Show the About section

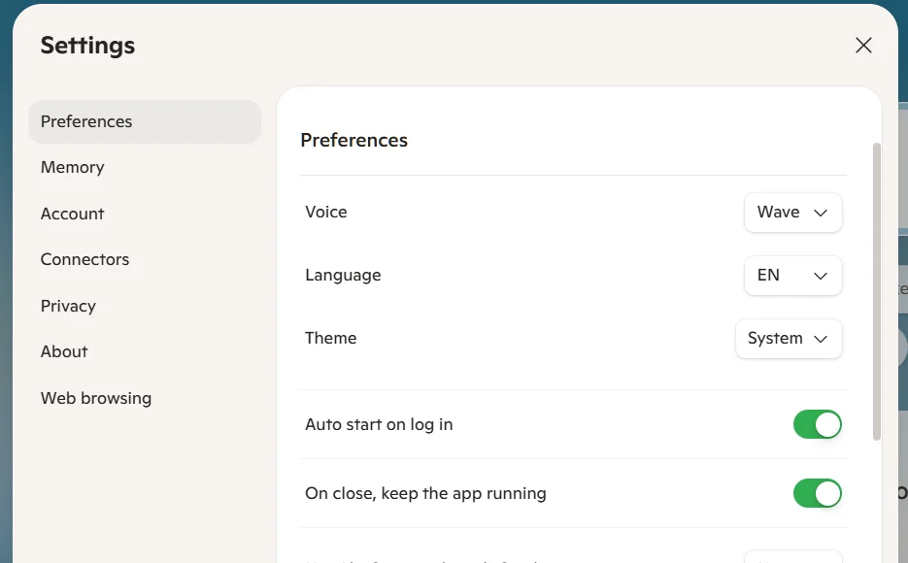(64, 351)
